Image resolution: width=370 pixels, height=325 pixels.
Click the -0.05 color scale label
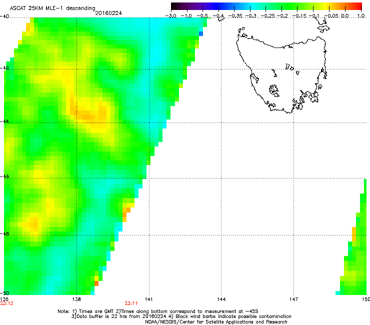point(331,16)
